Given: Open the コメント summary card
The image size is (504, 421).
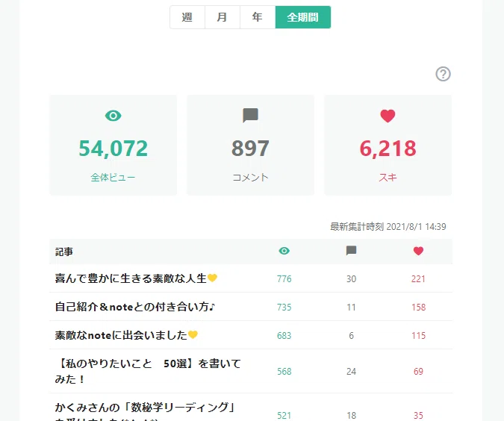Looking at the screenshot, I should click(x=250, y=145).
